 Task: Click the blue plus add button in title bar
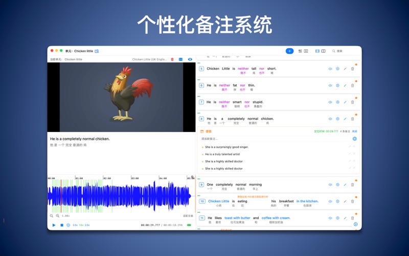(289, 51)
